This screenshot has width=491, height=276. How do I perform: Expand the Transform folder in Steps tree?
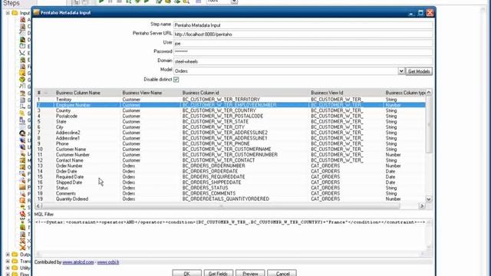point(8,261)
